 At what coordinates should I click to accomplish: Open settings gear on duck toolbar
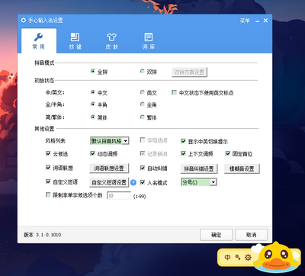248,258
